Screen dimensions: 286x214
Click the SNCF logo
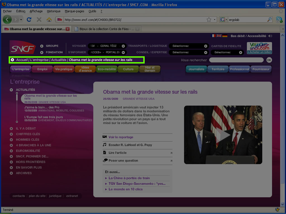(22, 47)
